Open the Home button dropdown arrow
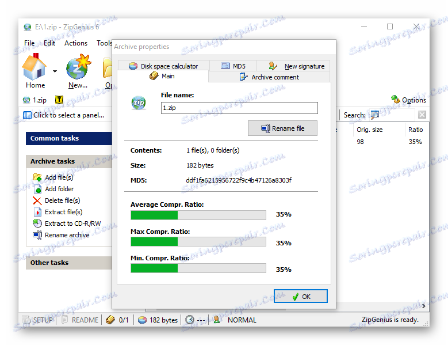The width and height of the screenshot is (448, 345). pos(55,71)
